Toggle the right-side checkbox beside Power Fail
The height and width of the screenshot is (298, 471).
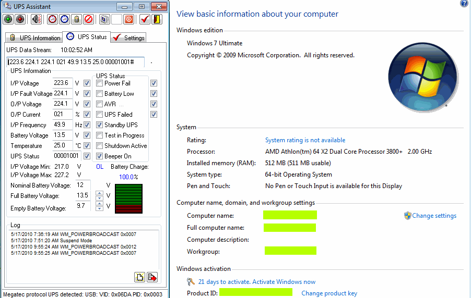tap(154, 83)
